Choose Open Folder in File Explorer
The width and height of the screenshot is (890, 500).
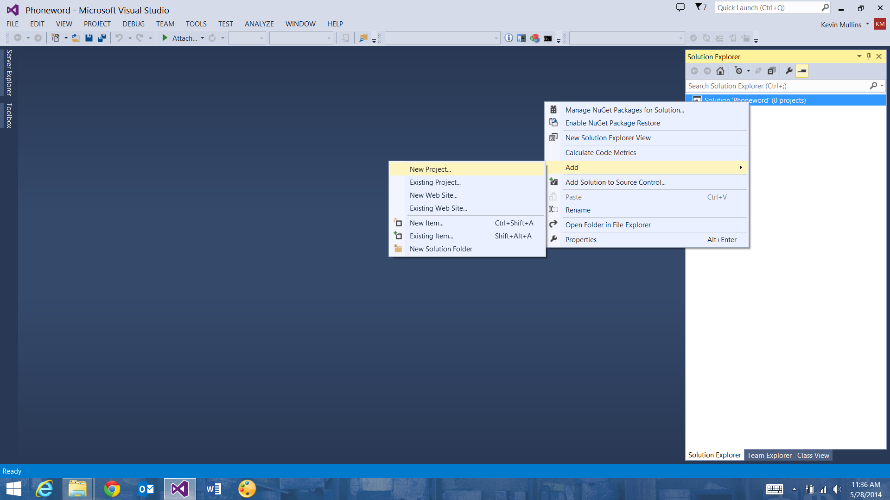click(608, 225)
